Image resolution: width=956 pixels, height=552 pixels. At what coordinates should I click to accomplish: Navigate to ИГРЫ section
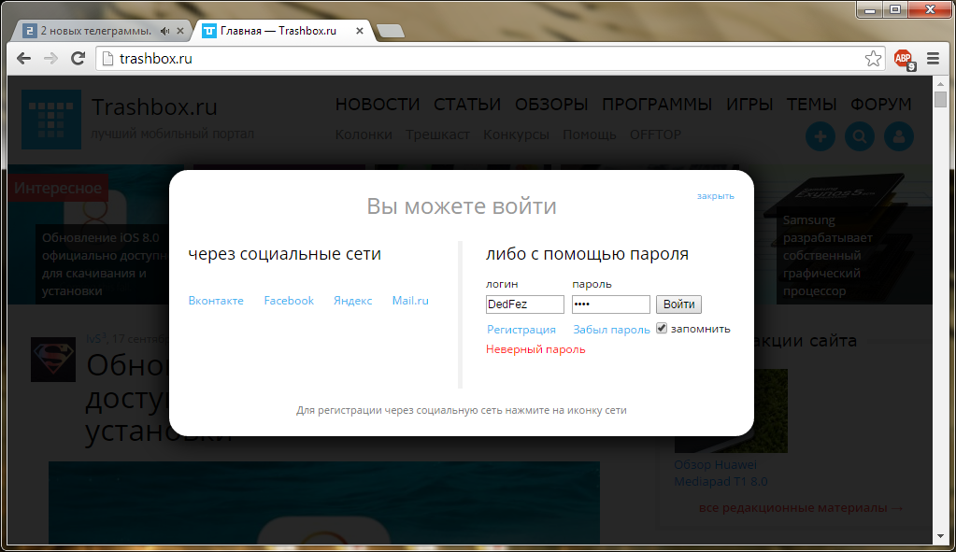point(749,105)
